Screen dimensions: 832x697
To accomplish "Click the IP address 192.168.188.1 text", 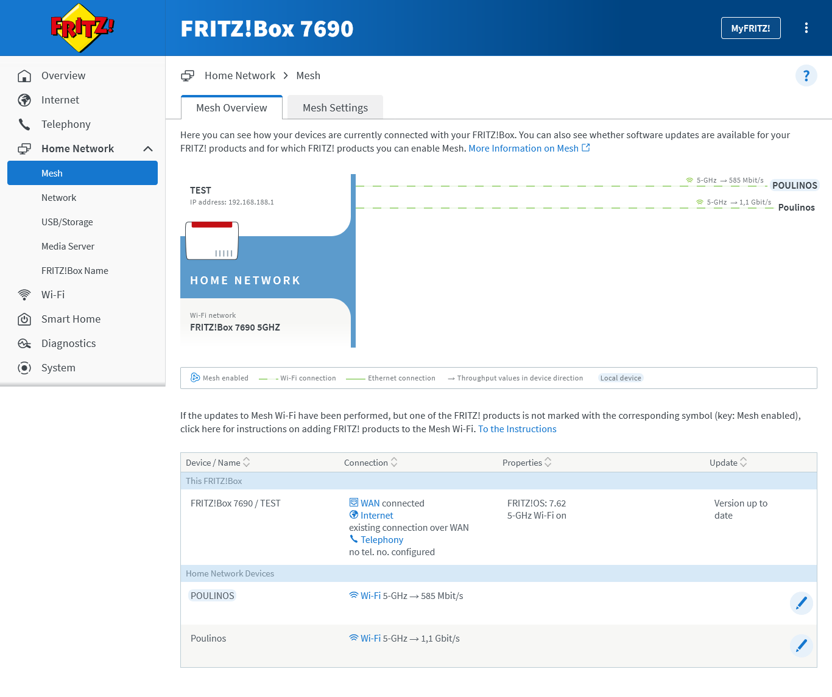I will 232,202.
